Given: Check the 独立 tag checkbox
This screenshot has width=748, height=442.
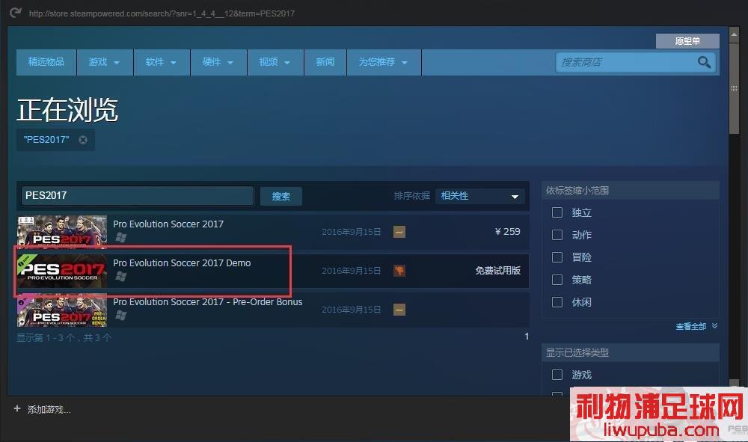Looking at the screenshot, I should point(557,212).
